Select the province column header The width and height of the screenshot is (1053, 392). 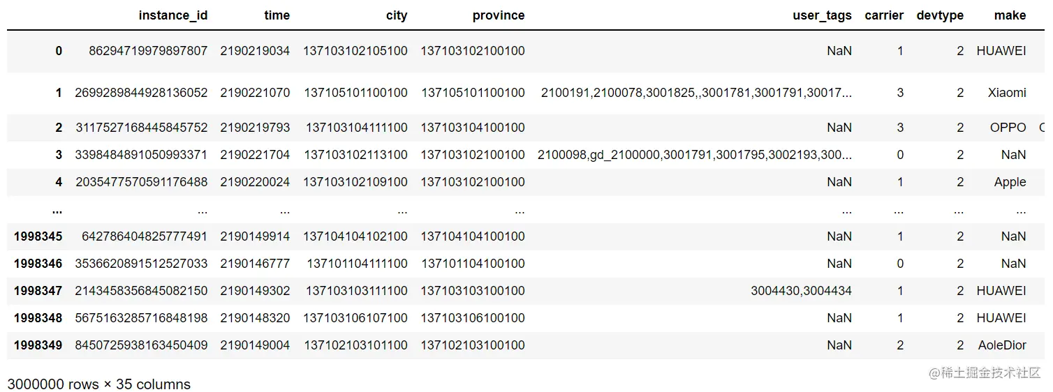tap(499, 15)
